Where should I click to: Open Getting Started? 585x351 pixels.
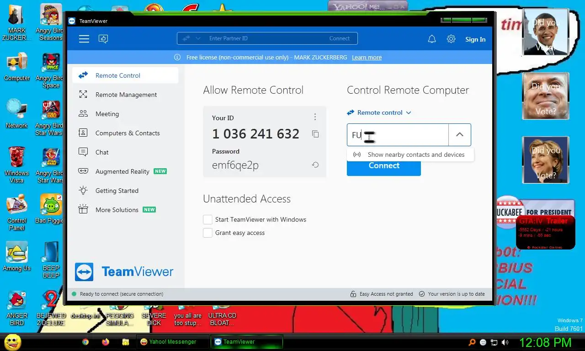(x=125, y=191)
